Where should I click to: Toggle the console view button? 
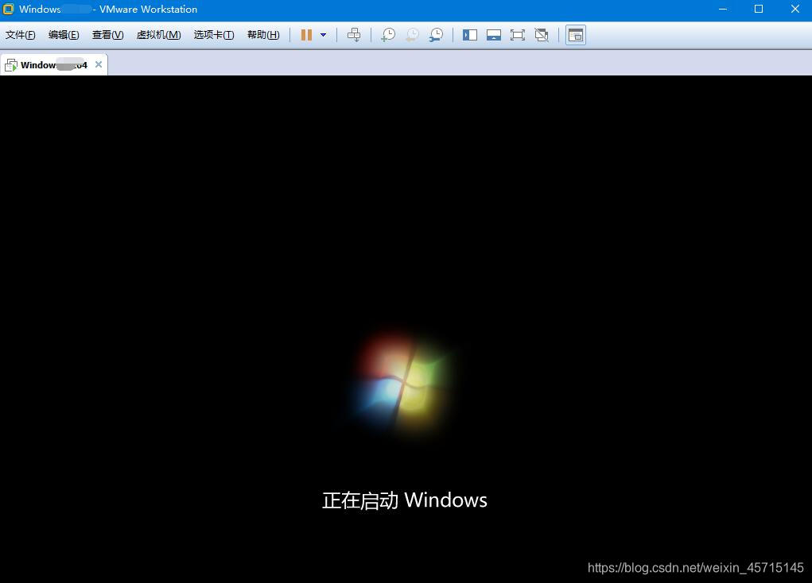click(x=575, y=35)
